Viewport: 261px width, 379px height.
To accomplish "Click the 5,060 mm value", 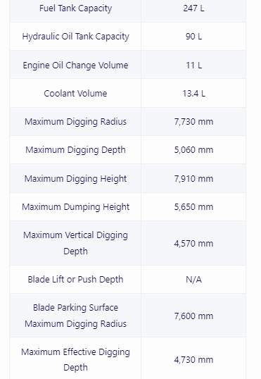I will coord(193,150).
